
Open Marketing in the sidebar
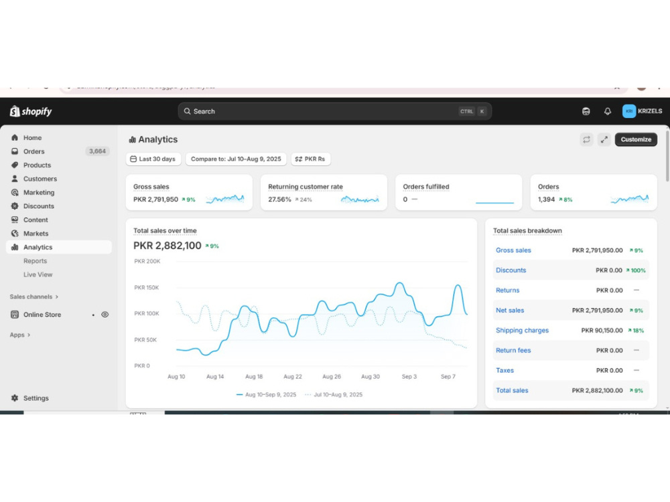click(59, 193)
